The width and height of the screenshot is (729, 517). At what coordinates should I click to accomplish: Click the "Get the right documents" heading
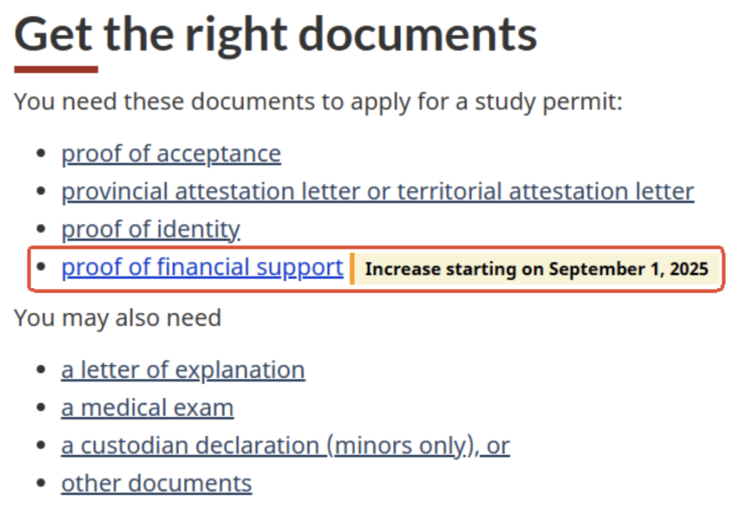pyautogui.click(x=275, y=35)
